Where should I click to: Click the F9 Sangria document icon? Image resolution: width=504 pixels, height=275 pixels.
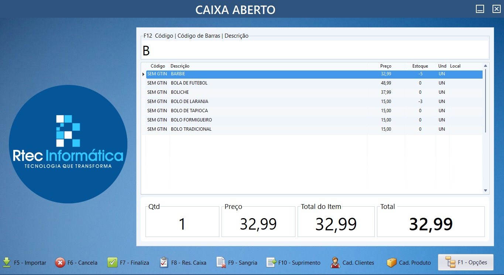point(220,262)
